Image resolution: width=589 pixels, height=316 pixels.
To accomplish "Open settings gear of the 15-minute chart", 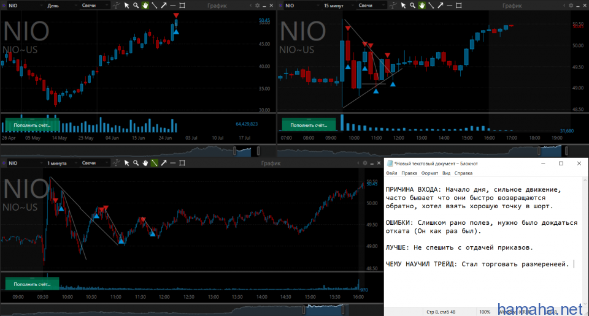I will pos(571,6).
